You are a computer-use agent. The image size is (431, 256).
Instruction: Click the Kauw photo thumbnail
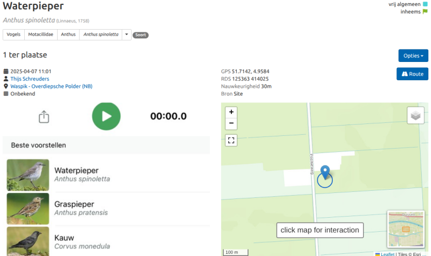[28, 241]
